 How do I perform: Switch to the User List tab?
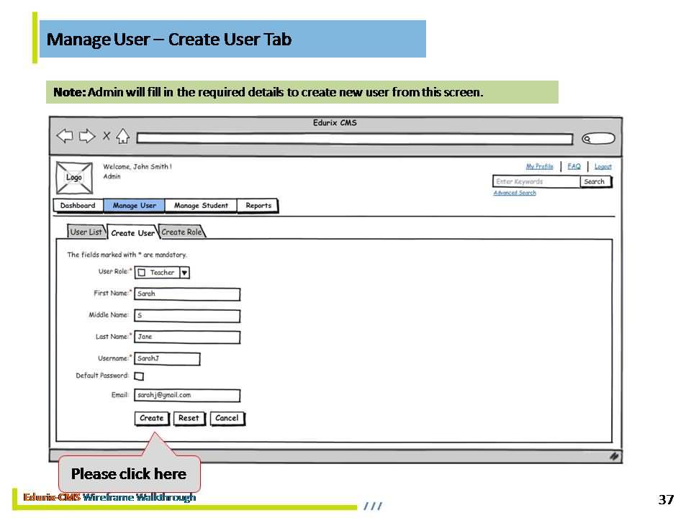[86, 232]
